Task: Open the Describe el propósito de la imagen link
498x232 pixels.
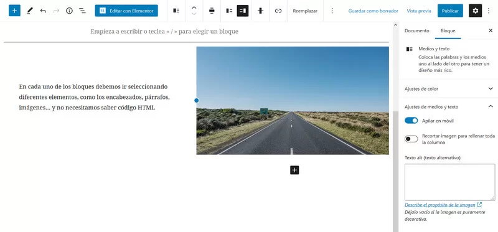Action: click(x=440, y=205)
